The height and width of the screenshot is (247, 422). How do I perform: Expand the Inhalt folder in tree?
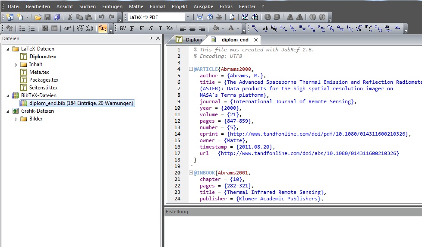(x=16, y=64)
